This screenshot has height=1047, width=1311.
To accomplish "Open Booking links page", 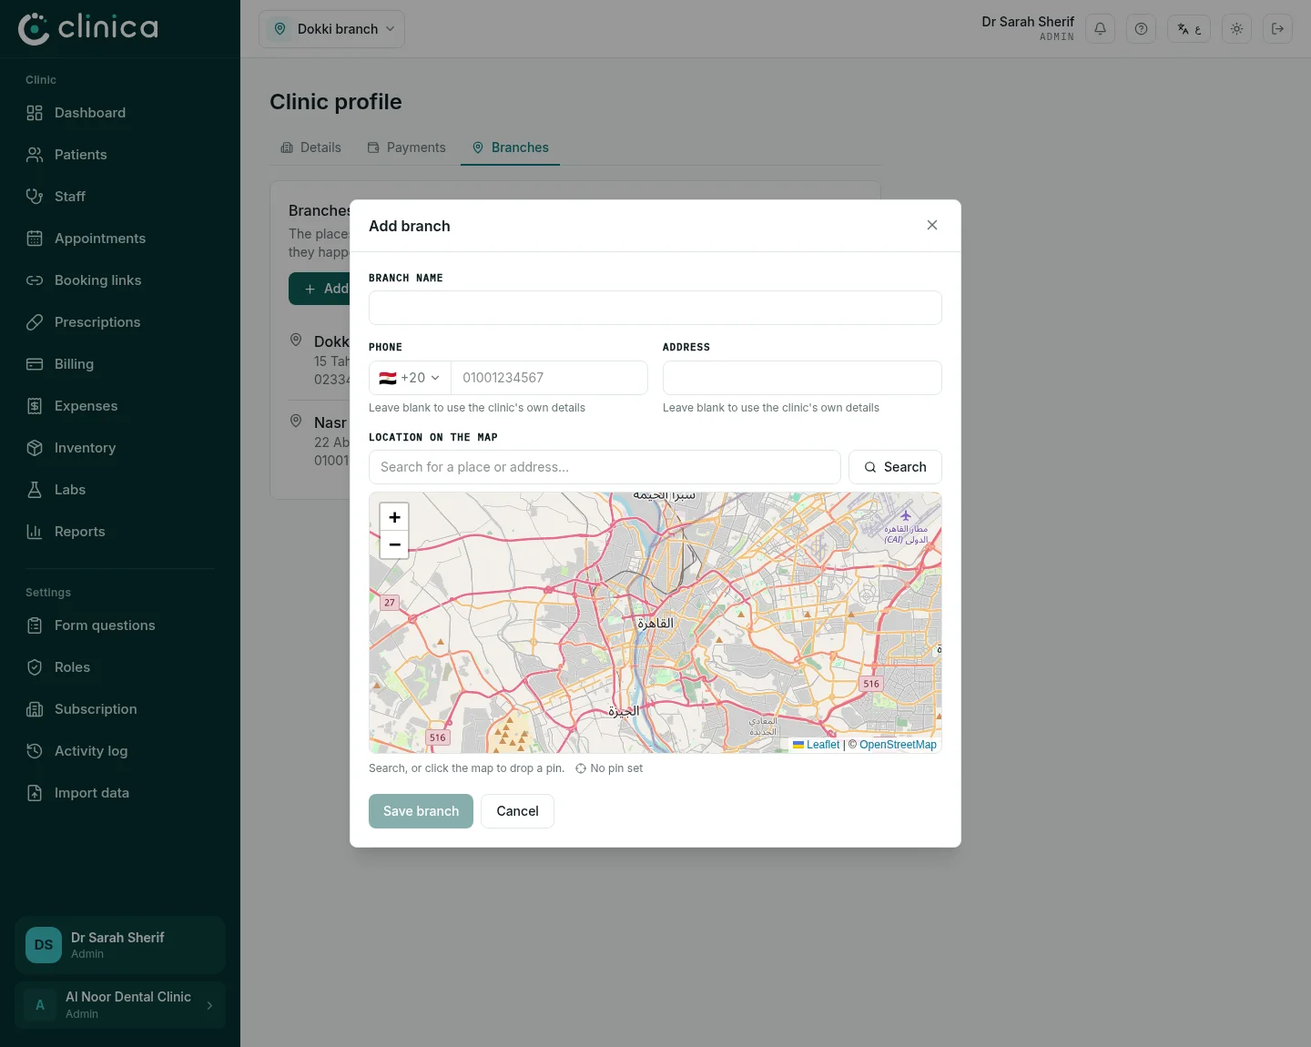I will (120, 280).
